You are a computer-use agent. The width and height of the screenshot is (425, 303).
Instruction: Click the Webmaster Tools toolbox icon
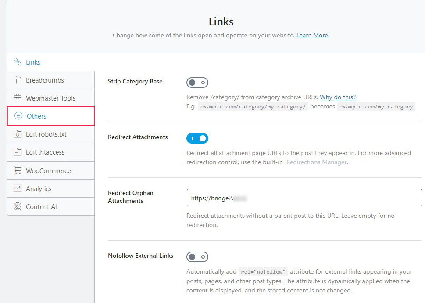(18, 98)
